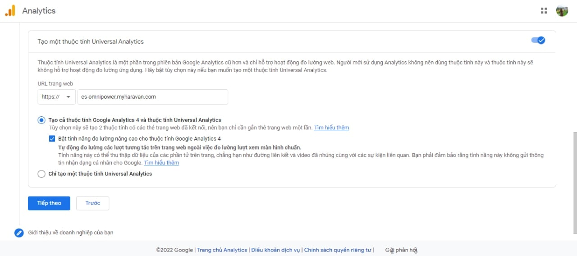Click the '©2022 Google' footer text
The width and height of the screenshot is (577, 256).
click(175, 250)
